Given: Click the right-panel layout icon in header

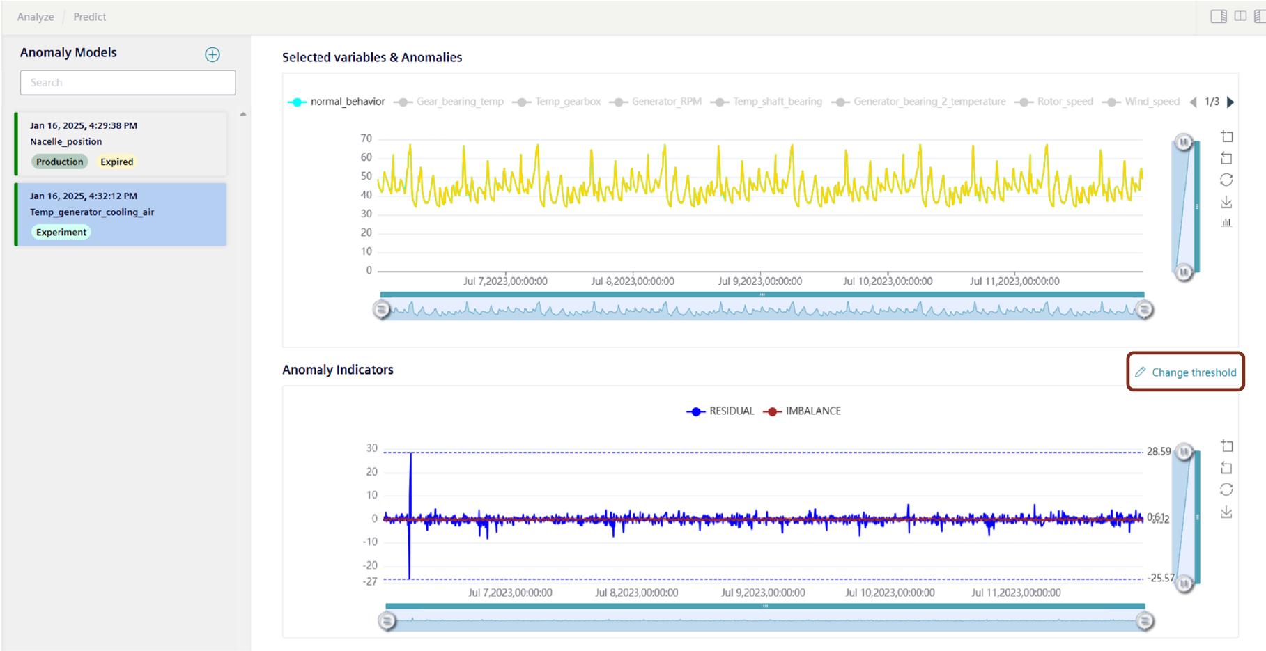Looking at the screenshot, I should 1219,16.
